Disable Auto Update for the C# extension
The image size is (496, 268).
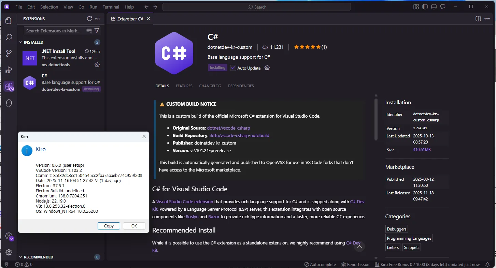(232, 68)
